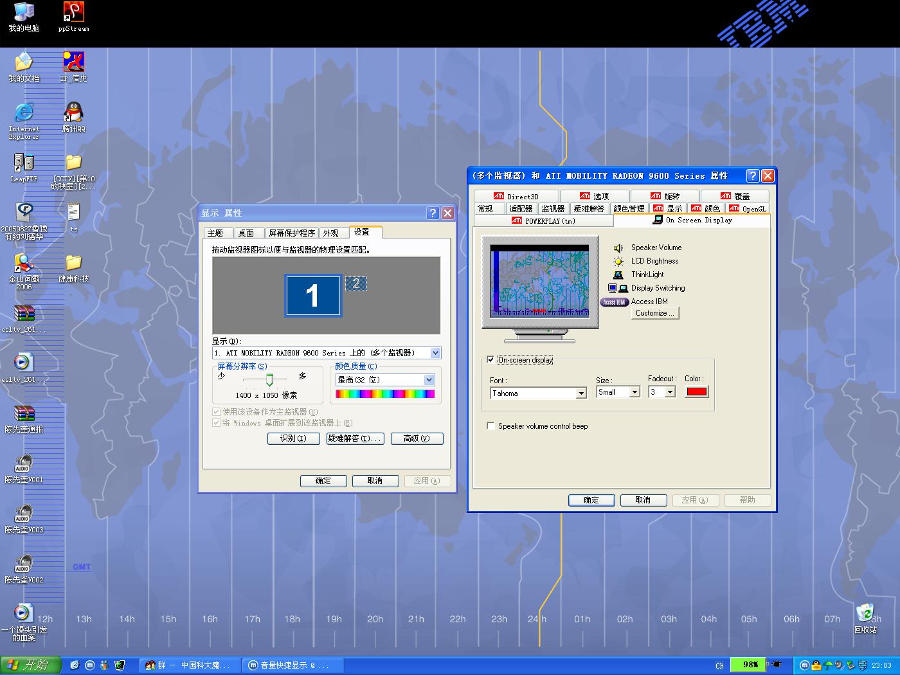Launch the Tencent QQ desktop shortcut
The width and height of the screenshot is (900, 675).
tap(73, 113)
